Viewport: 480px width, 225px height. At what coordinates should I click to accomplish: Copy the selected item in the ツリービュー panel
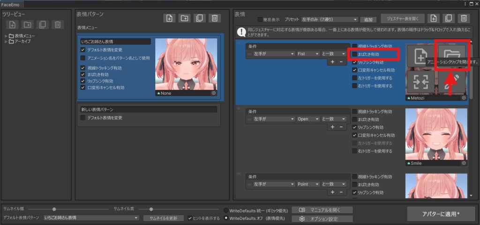click(43, 25)
